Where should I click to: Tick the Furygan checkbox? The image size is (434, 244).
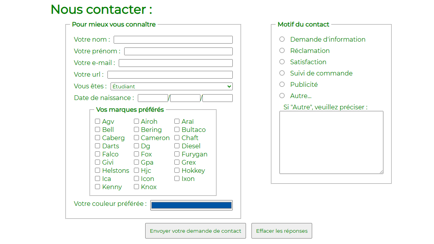[177, 154]
